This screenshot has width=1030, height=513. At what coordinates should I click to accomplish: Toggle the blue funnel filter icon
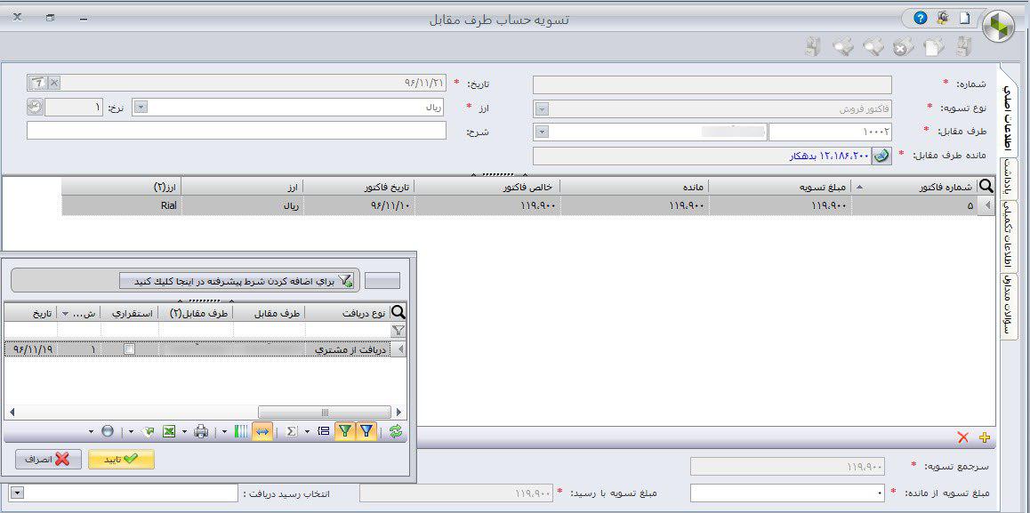click(367, 431)
